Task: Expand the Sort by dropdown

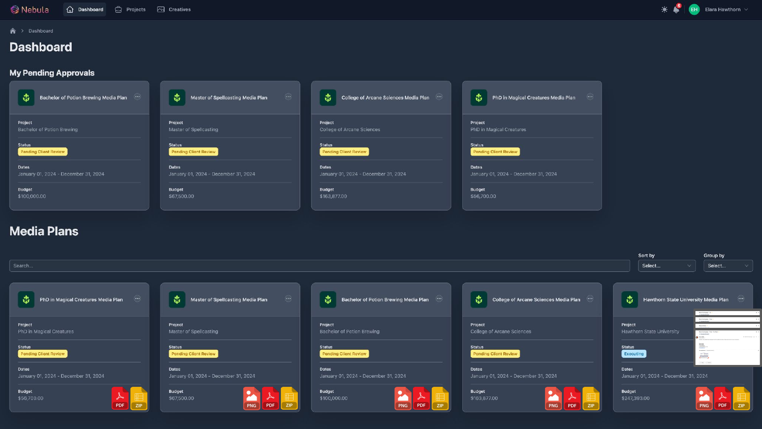Action: click(666, 266)
